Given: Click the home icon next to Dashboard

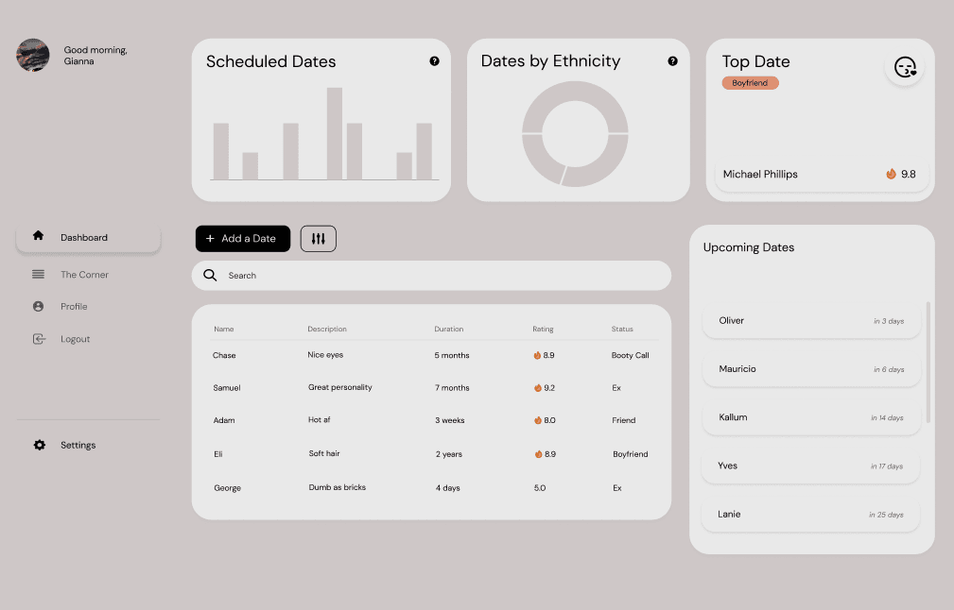Looking at the screenshot, I should click(39, 235).
